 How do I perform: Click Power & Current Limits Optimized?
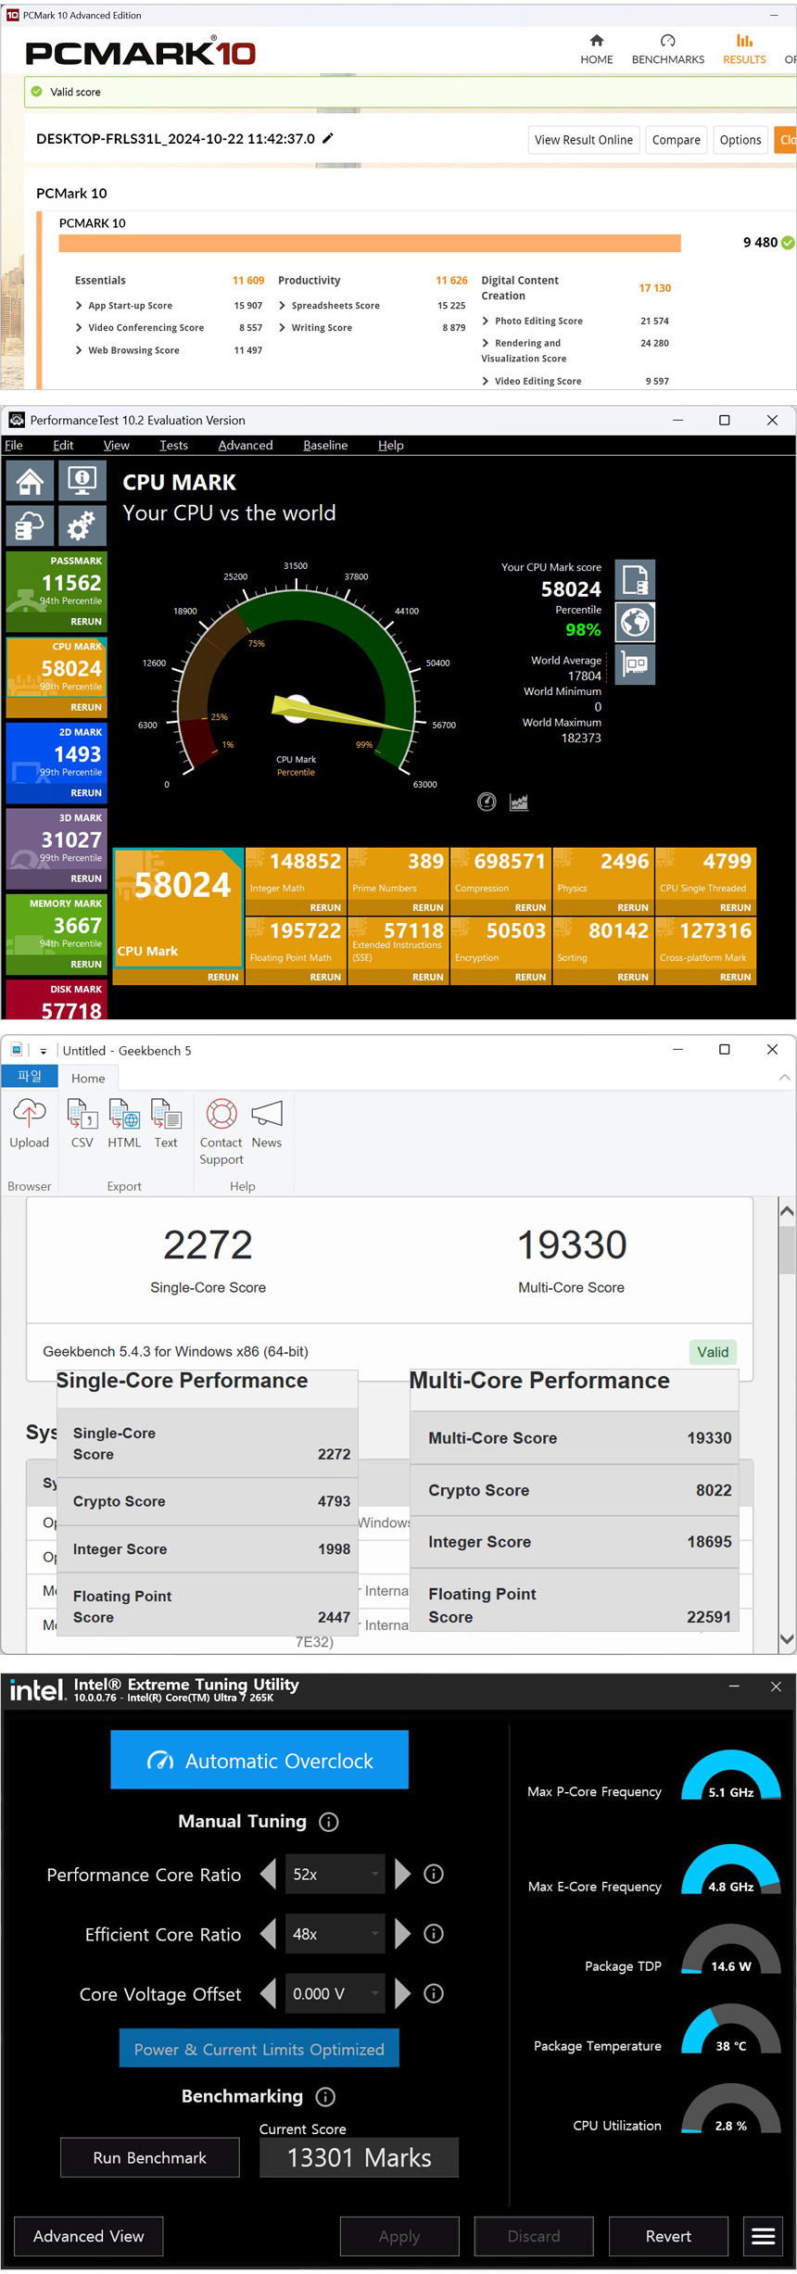click(259, 2049)
